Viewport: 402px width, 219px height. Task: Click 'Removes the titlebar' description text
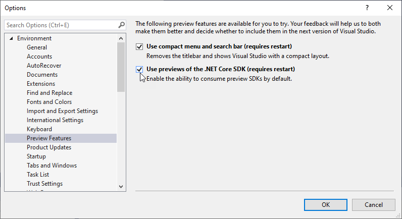(238, 56)
